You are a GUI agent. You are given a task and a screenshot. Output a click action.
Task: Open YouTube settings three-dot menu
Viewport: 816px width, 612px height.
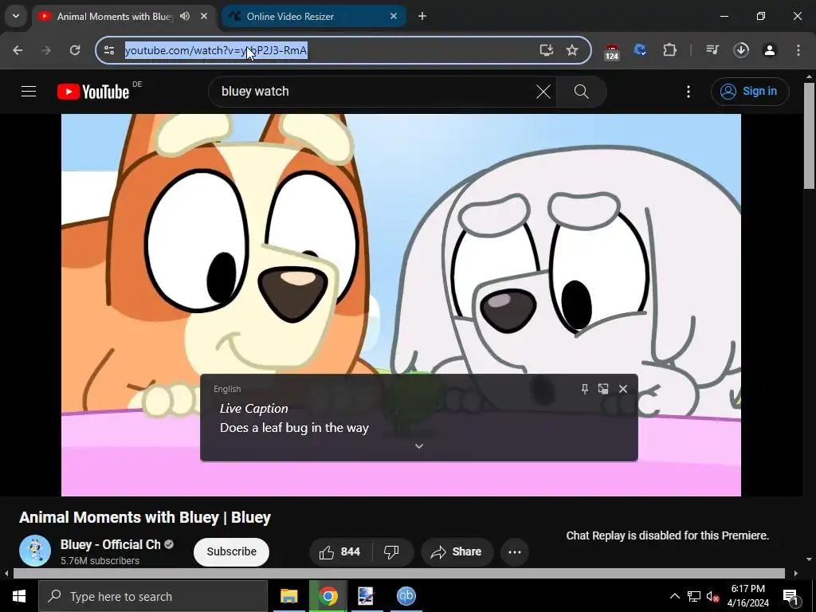point(688,92)
